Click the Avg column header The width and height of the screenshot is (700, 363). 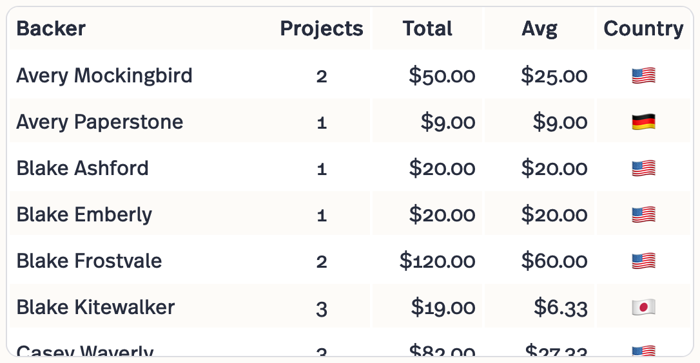pos(540,29)
